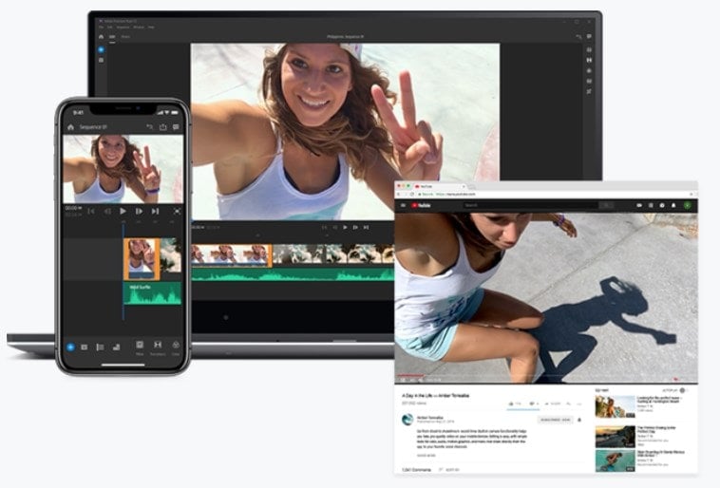Tap the blue add media plus button on the phone
720x488 pixels.
coord(70,347)
